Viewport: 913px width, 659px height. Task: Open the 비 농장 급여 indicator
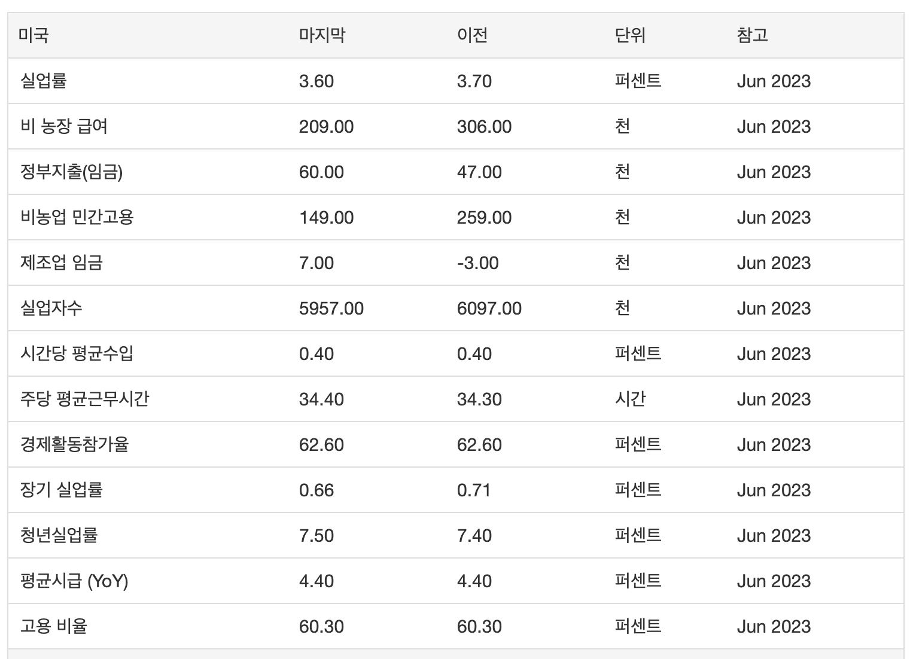pyautogui.click(x=64, y=126)
